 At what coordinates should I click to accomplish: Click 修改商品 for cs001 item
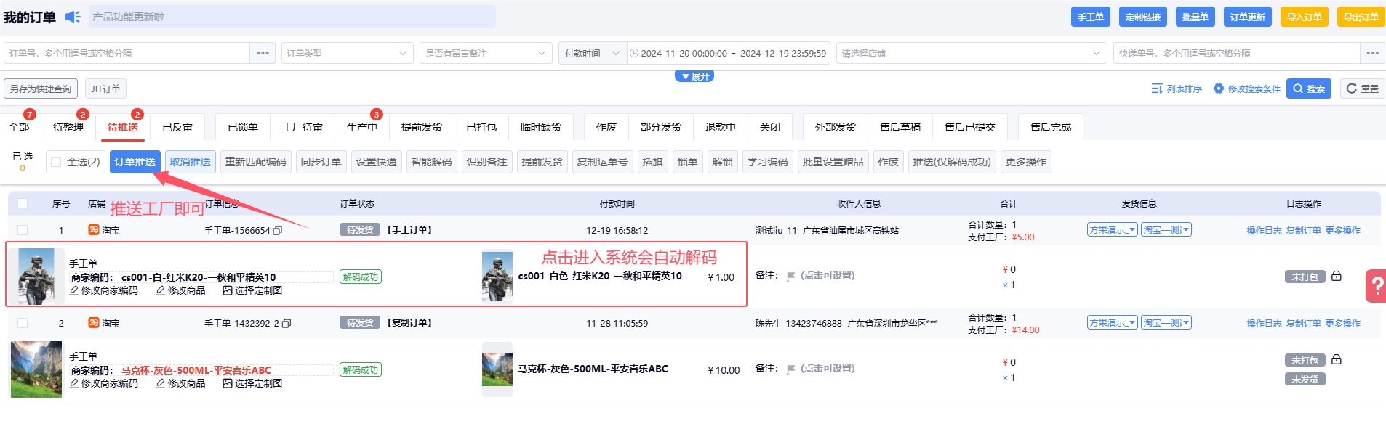tap(181, 290)
